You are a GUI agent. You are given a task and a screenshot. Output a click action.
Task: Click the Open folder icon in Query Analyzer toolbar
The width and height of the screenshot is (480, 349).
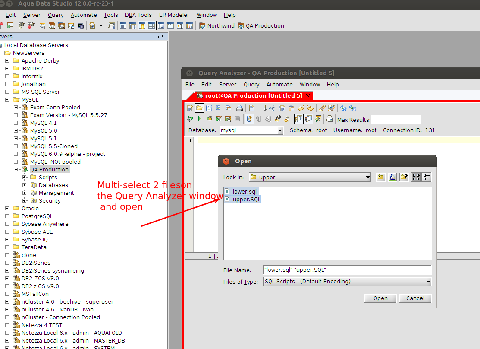coord(199,108)
